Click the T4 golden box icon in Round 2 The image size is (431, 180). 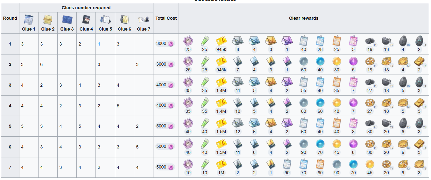point(420,61)
